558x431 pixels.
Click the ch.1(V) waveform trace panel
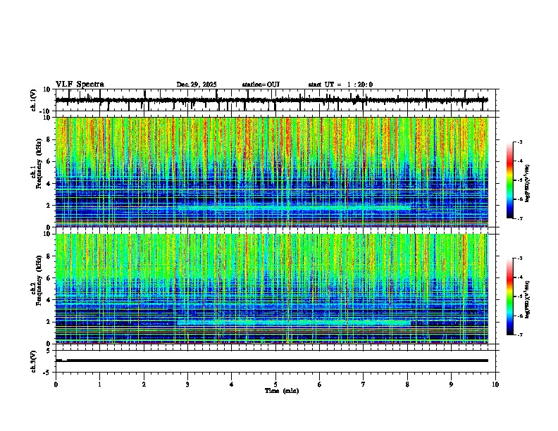click(x=275, y=100)
